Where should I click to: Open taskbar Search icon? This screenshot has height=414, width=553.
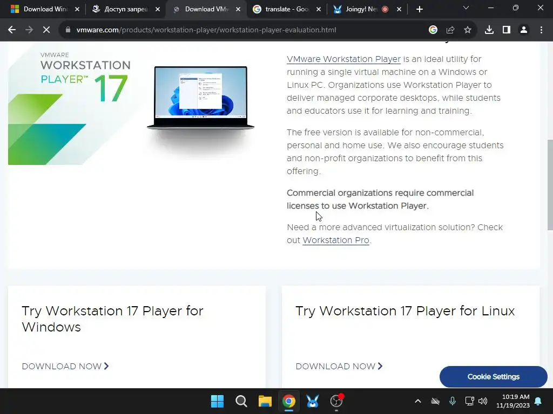tap(241, 401)
